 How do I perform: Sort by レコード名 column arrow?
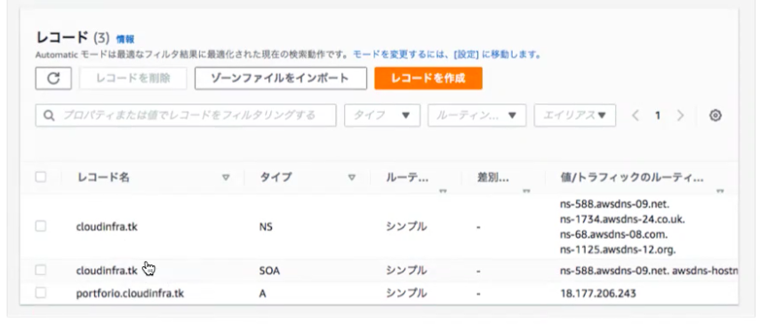[x=226, y=178]
